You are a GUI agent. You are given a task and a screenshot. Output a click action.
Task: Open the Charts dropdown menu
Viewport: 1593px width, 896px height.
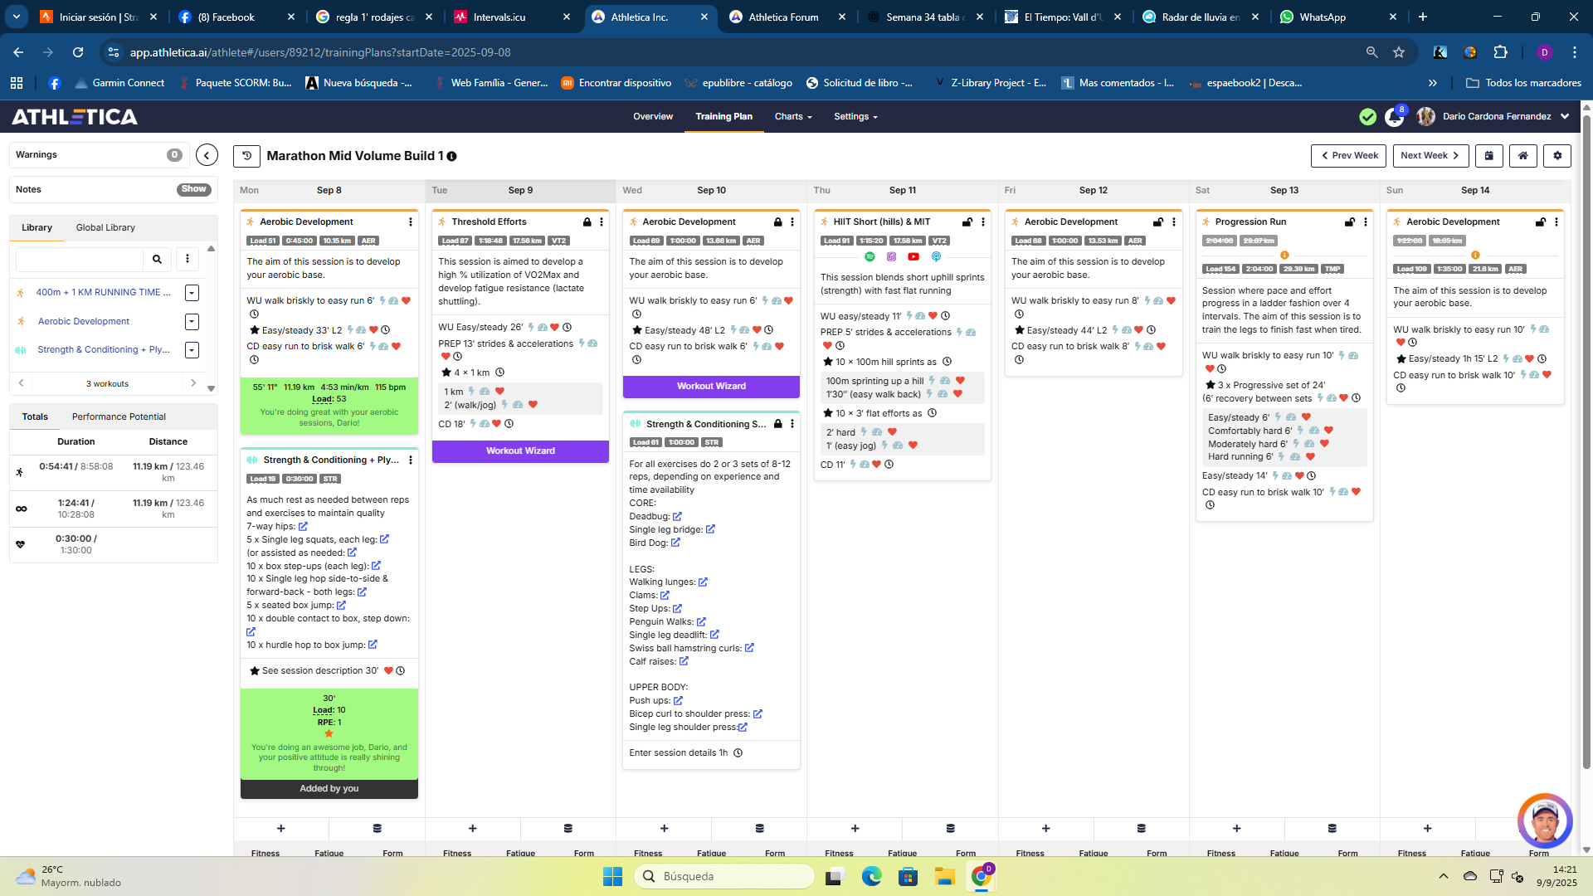(x=793, y=117)
